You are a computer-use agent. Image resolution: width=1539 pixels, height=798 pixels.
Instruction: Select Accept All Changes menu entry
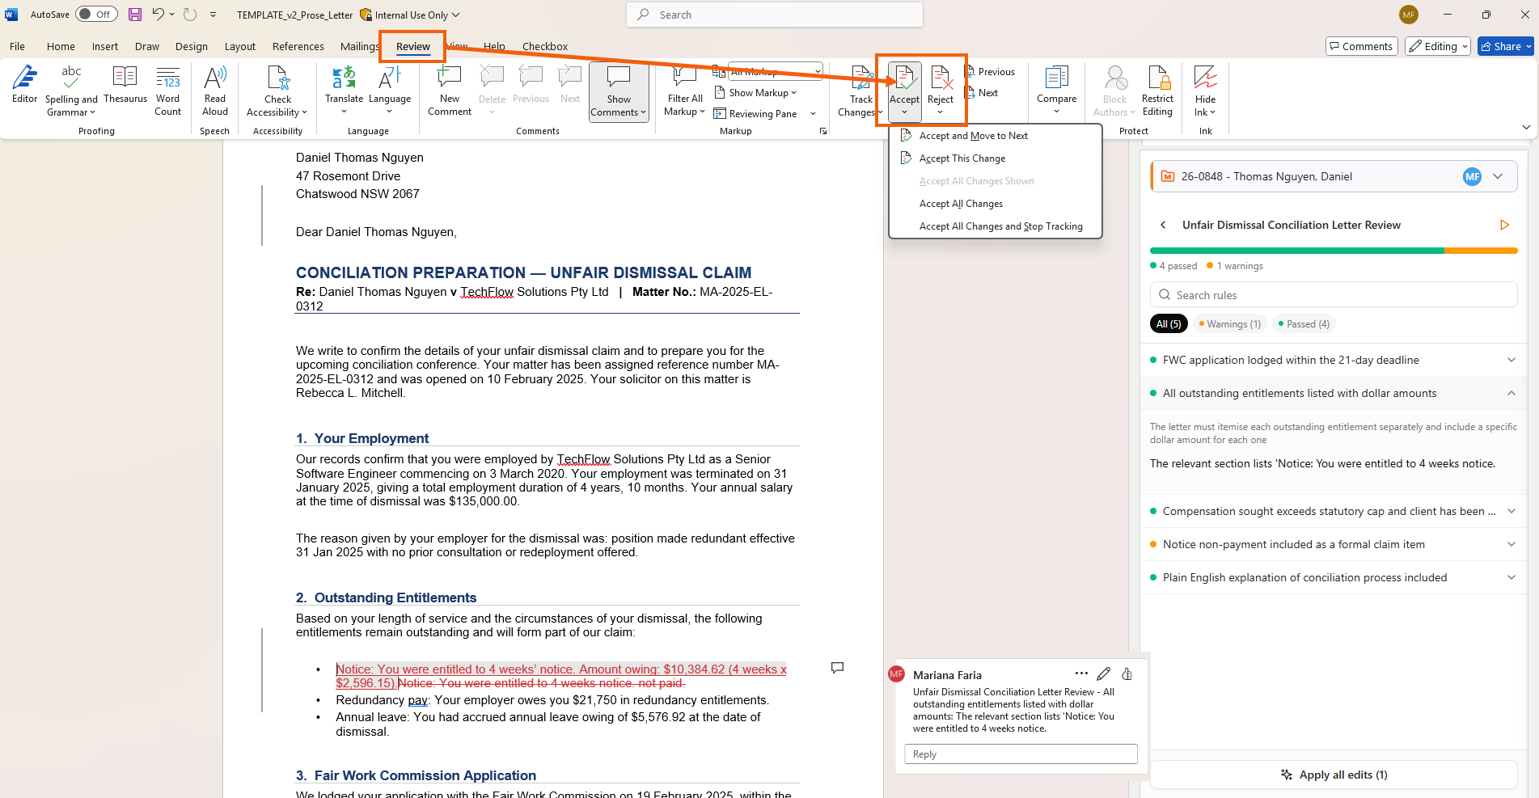(x=961, y=204)
